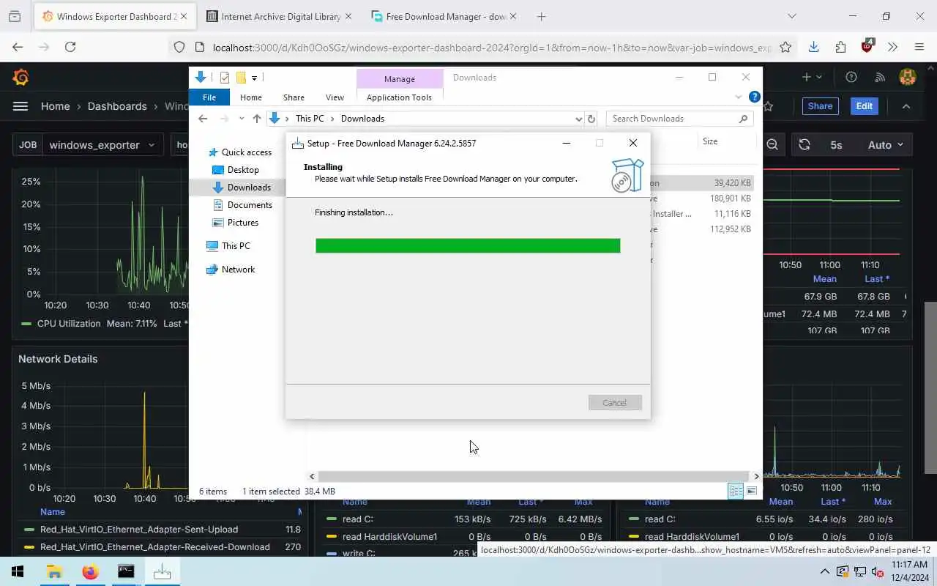
Task: Open Grafana user profile avatar
Action: (908, 77)
